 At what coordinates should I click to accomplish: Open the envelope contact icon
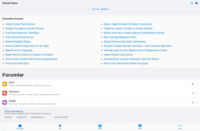[196, 3]
